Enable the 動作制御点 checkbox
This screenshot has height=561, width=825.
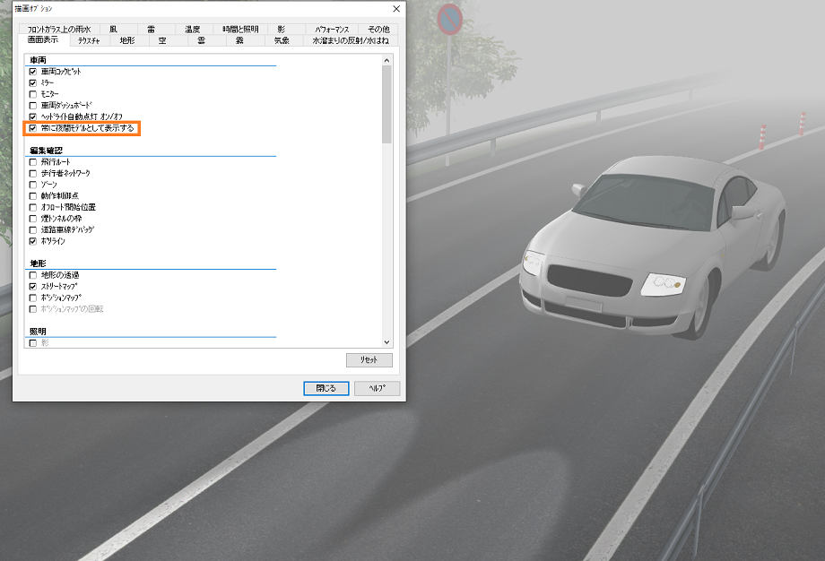pyautogui.click(x=32, y=196)
